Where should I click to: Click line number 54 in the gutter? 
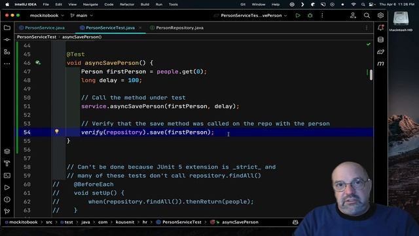pos(27,132)
